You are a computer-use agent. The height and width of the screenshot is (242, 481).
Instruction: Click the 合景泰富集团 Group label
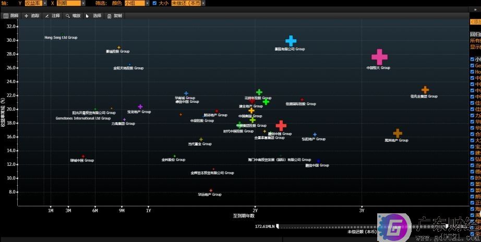pyautogui.click(x=269, y=138)
